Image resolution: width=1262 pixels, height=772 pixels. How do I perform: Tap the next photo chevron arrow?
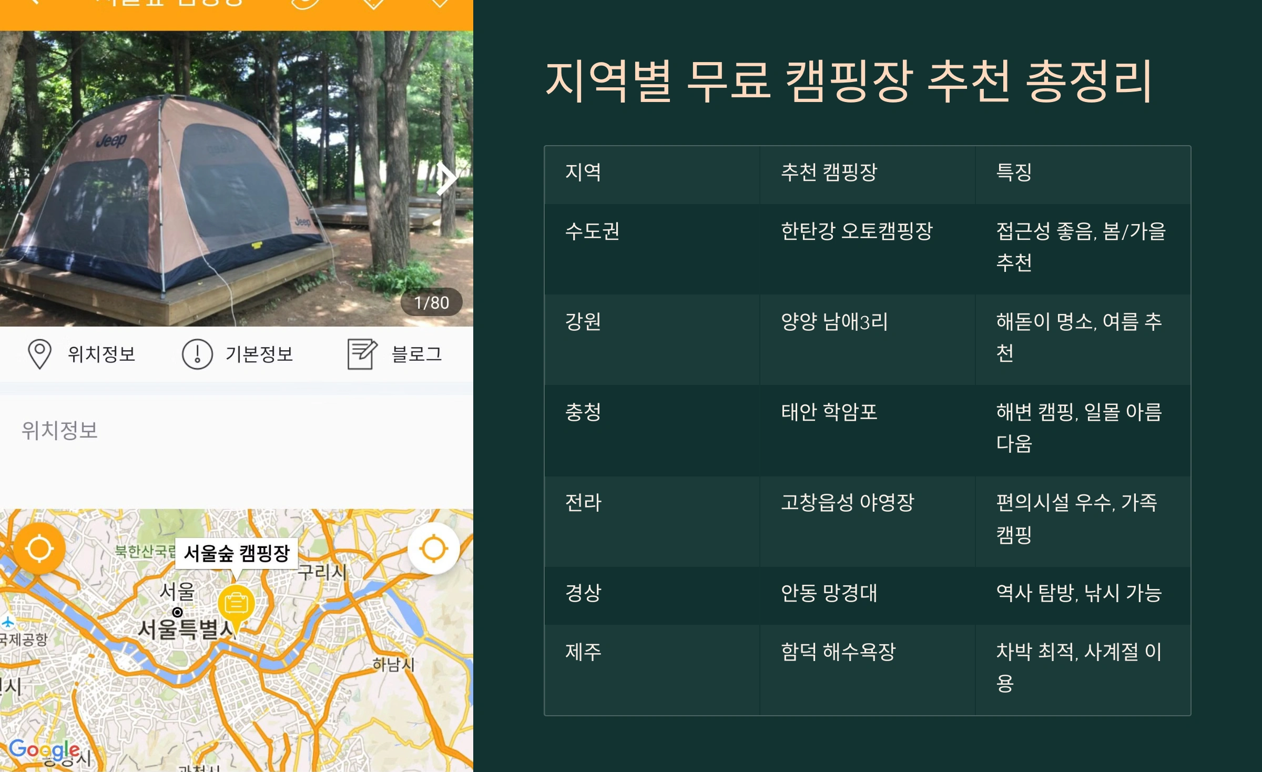pyautogui.click(x=446, y=179)
